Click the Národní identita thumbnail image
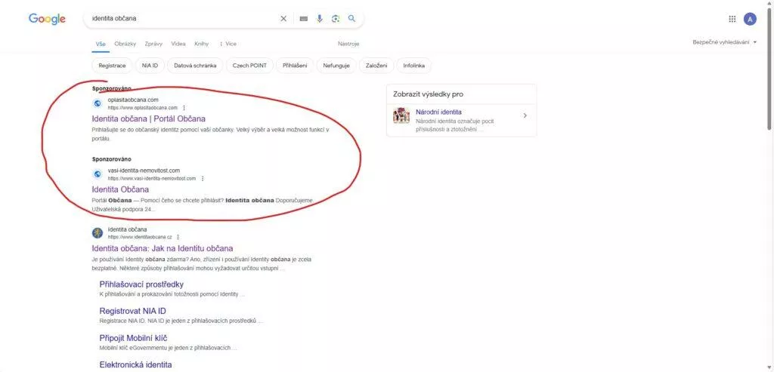This screenshot has width=774, height=372. coord(401,115)
